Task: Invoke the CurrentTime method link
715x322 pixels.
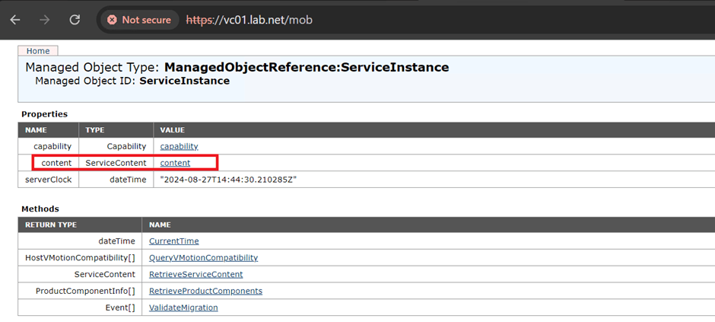Action: coord(173,241)
